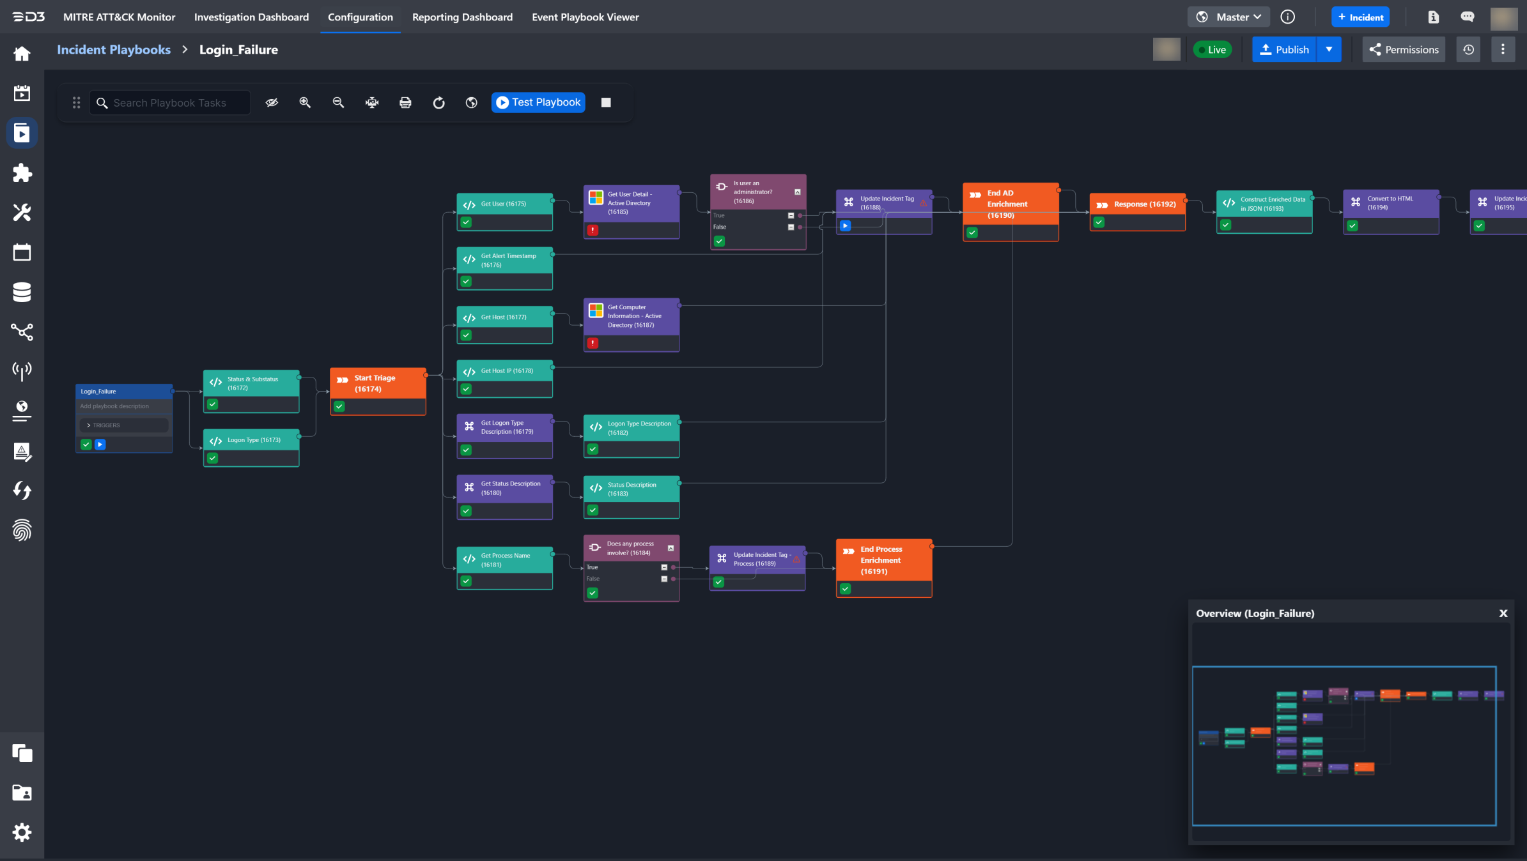The image size is (1527, 861).
Task: Click the zoom in magnifier icon
Action: coord(305,103)
